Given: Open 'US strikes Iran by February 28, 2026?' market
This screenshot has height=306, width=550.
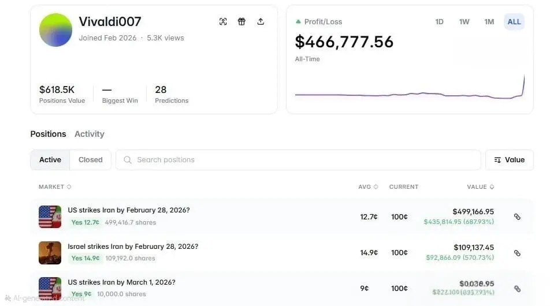Looking at the screenshot, I should point(129,210).
